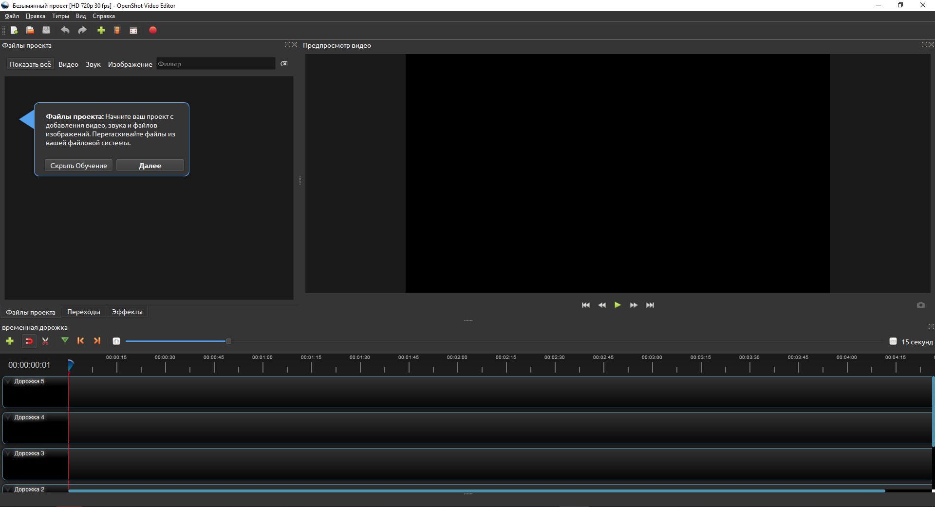Toggle timeline snapping magnet

(29, 341)
